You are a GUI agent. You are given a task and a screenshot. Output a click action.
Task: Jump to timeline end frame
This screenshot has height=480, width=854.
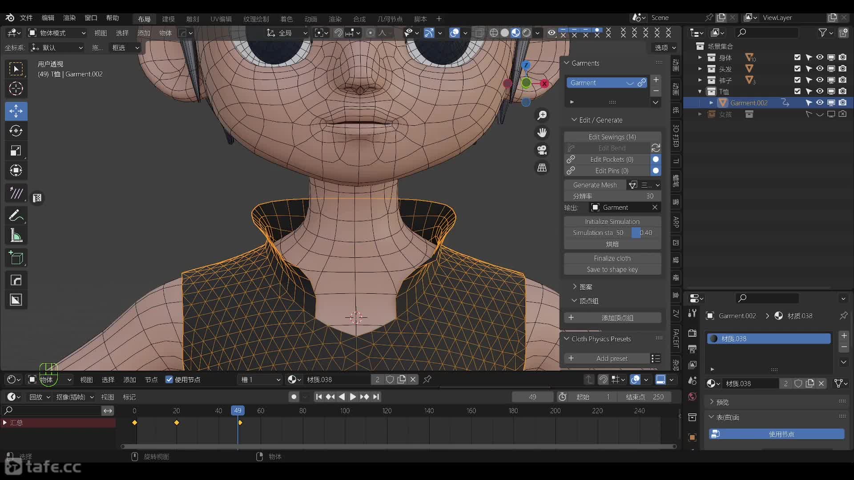[x=376, y=397]
